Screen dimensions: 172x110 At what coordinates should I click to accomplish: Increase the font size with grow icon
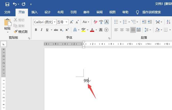[71, 22]
